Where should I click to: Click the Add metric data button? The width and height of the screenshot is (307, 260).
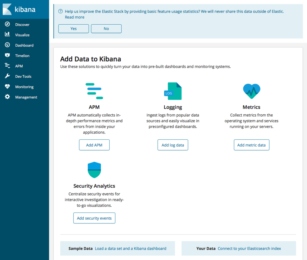point(252,145)
